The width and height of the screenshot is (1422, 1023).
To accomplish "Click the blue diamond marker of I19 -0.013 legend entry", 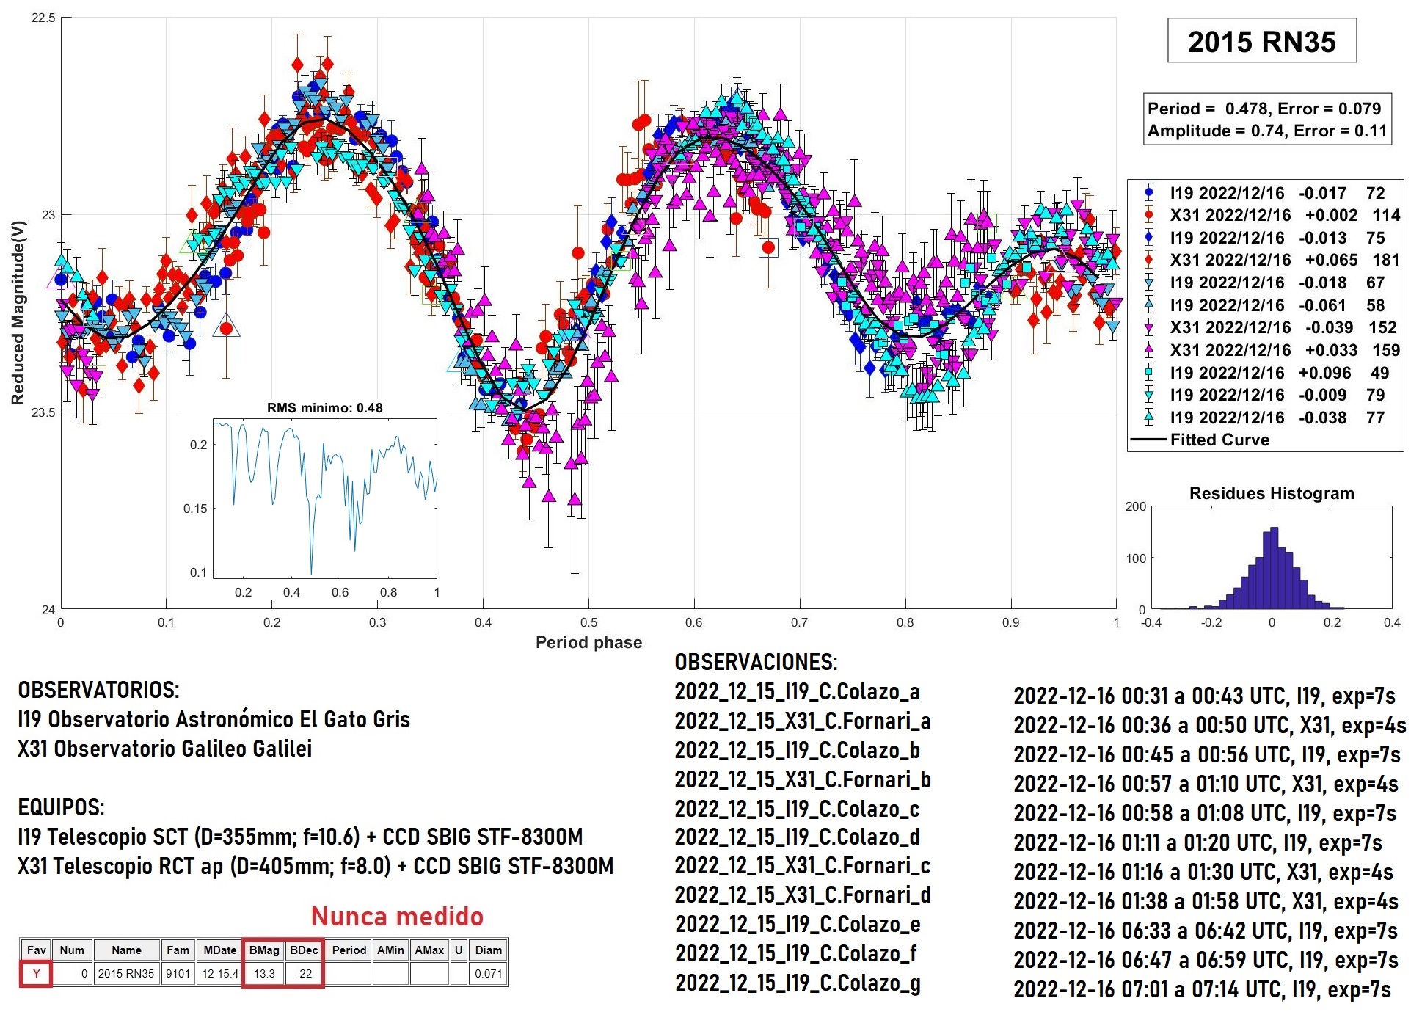I will click(1149, 238).
